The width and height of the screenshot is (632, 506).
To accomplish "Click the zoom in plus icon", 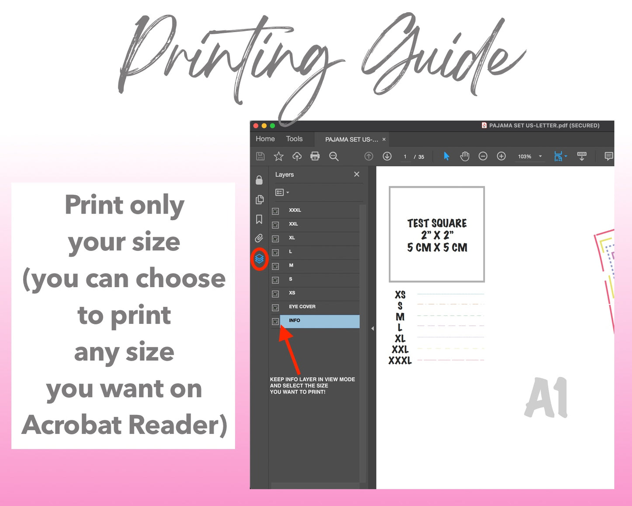I will (501, 156).
